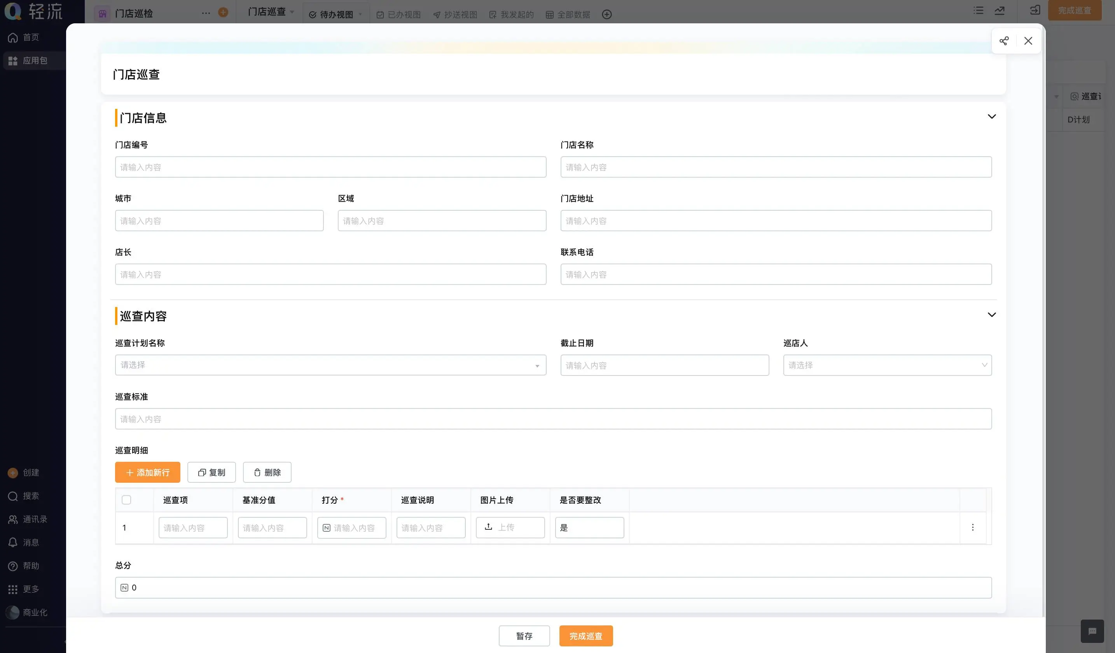
Task: Click the 待办视图 dropdown arrow
Action: 360,14
